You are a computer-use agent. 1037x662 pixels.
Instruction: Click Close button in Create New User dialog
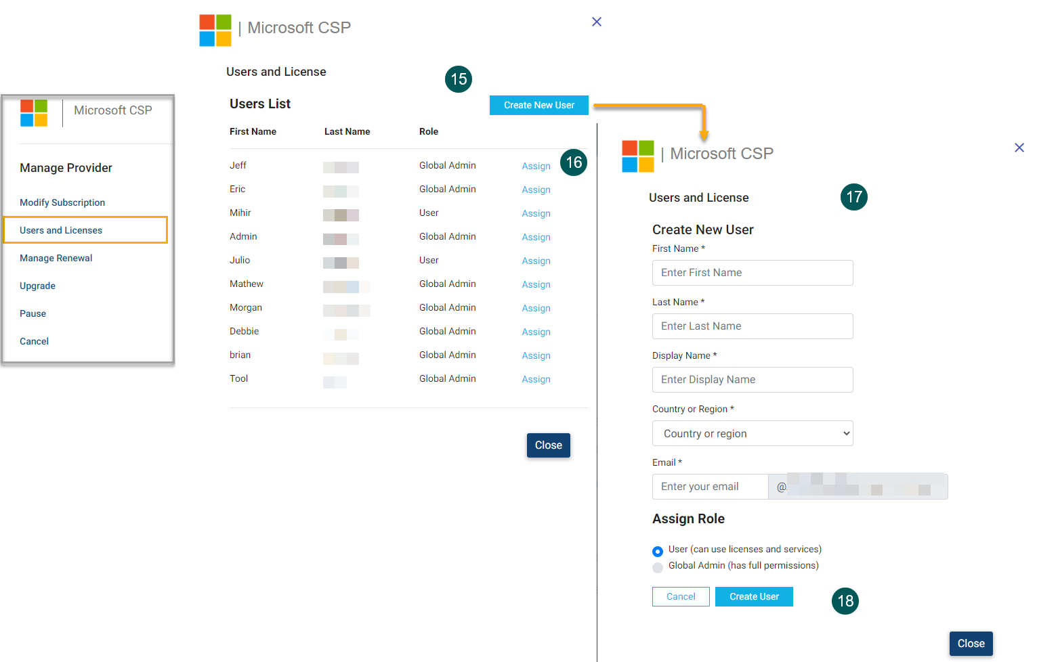tap(971, 644)
